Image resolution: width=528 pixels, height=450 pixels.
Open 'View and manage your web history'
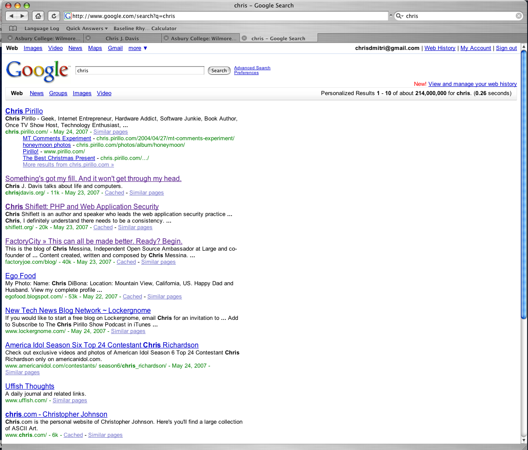point(472,84)
